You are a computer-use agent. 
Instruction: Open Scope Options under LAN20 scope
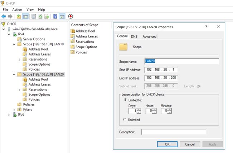pos(39,95)
